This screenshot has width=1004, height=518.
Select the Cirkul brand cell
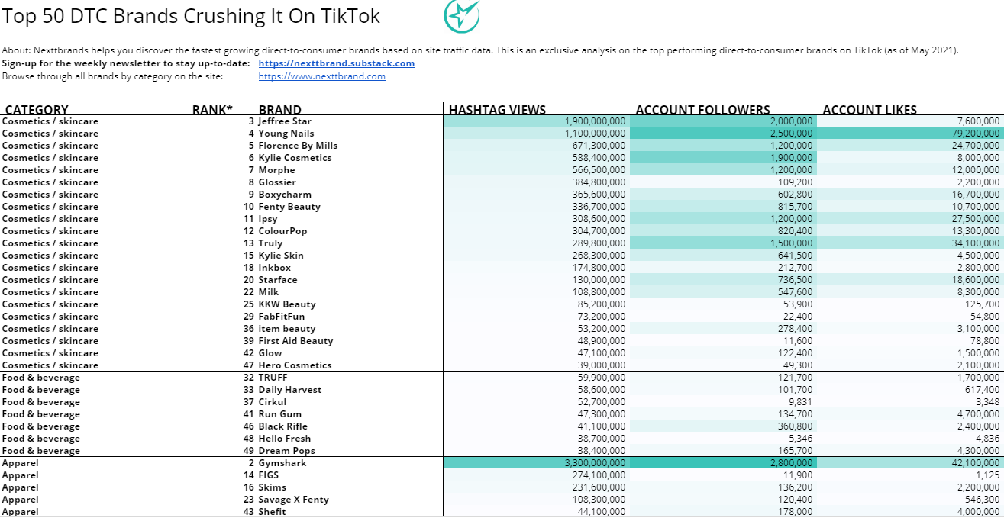pyautogui.click(x=273, y=402)
